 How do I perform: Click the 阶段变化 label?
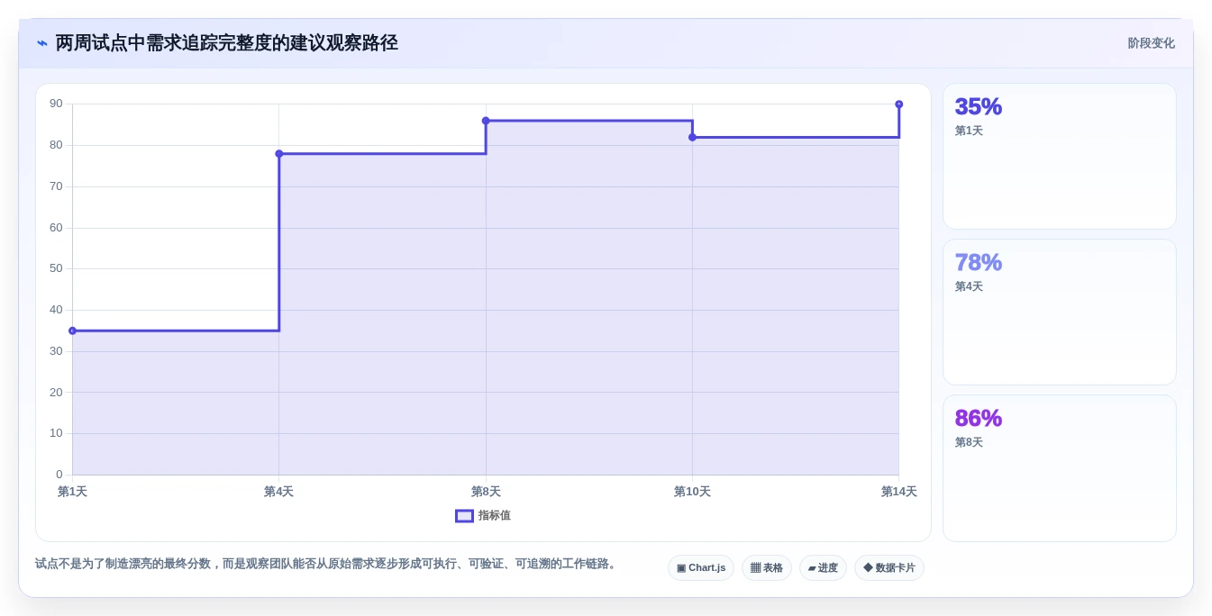[1151, 43]
